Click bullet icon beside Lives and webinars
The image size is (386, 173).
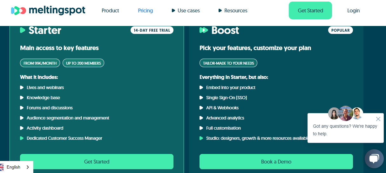pyautogui.click(x=22, y=87)
